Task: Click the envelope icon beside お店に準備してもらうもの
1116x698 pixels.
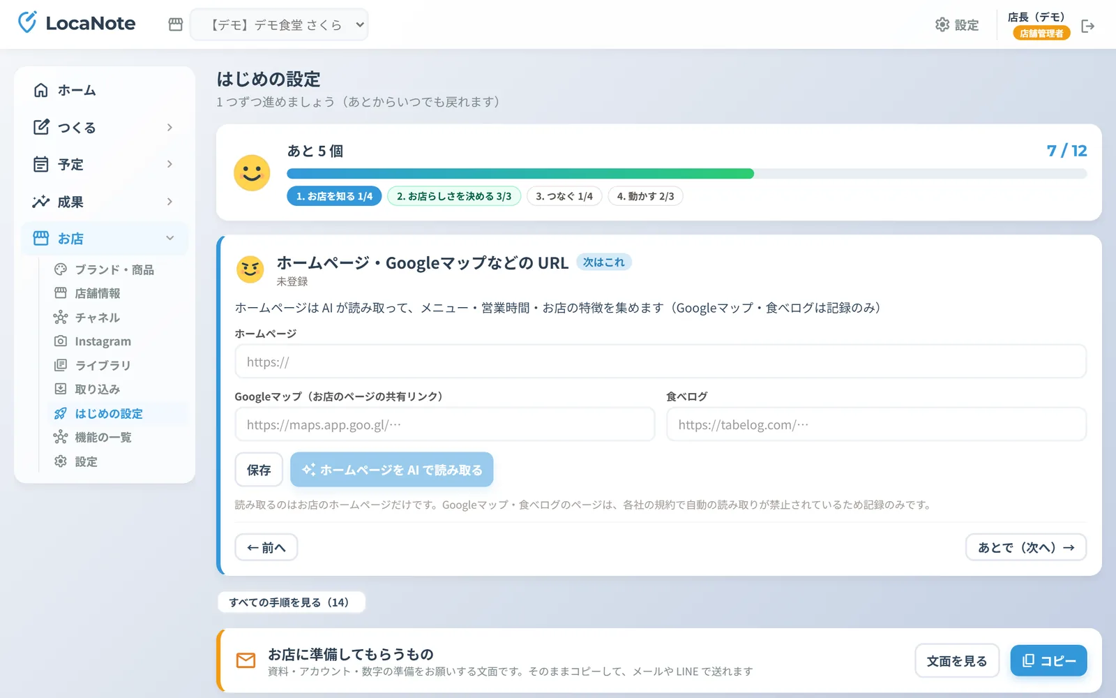Action: coord(246,660)
